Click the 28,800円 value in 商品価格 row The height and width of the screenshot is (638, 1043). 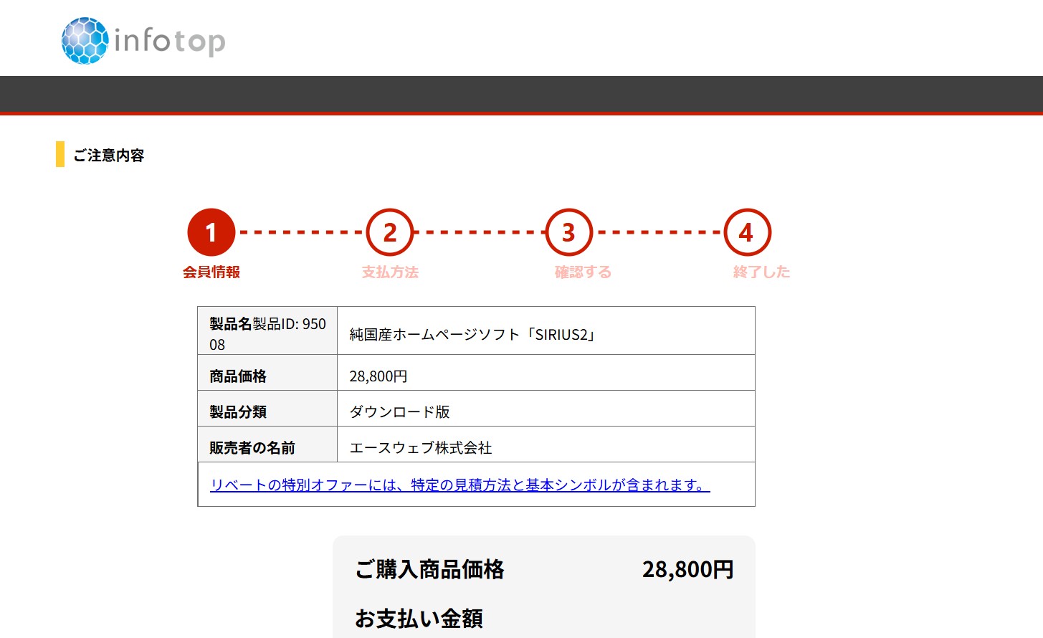pos(378,376)
